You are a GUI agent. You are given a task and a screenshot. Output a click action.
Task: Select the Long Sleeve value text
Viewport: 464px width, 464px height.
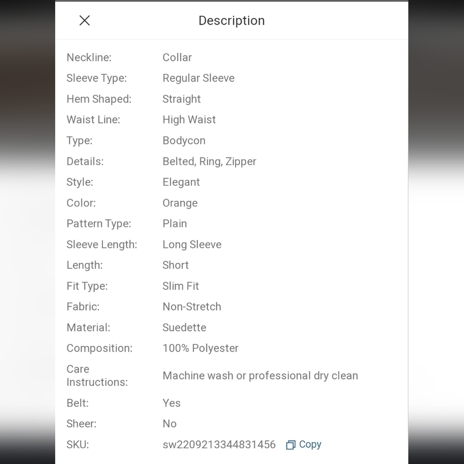[192, 245]
